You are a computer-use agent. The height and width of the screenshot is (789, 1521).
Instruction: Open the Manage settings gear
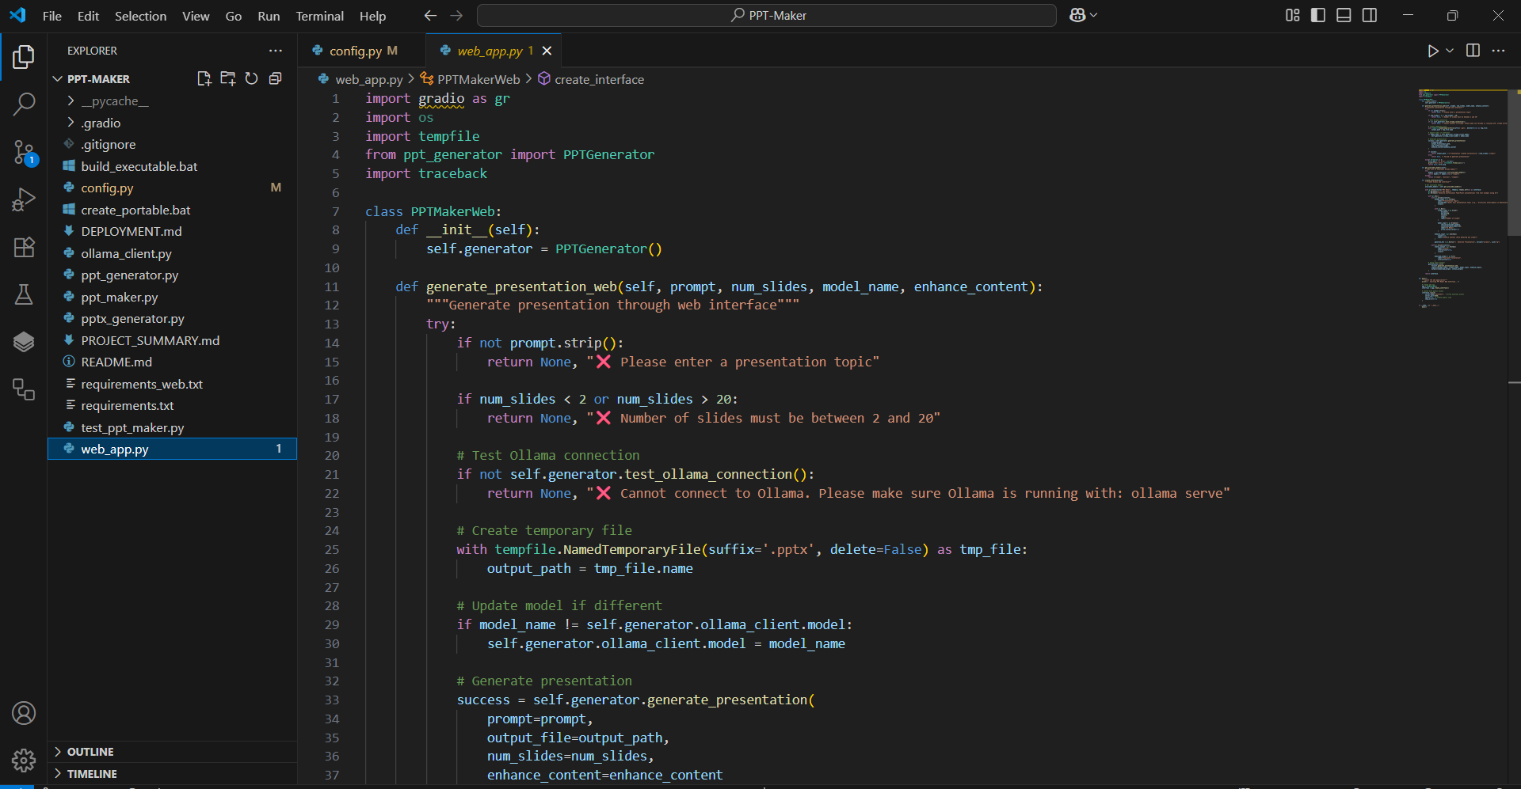point(24,761)
